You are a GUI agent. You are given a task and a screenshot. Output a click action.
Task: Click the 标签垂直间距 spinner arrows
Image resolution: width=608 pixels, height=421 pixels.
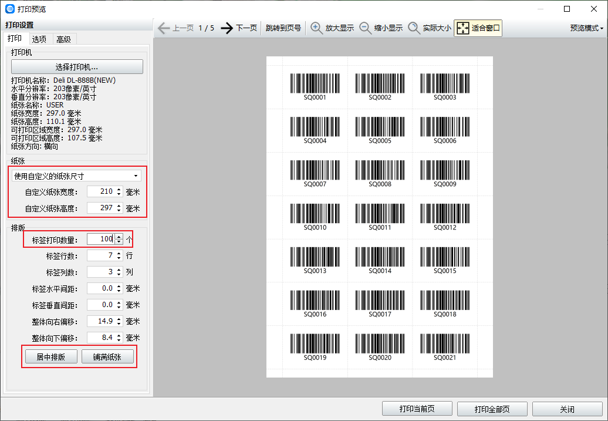119,305
